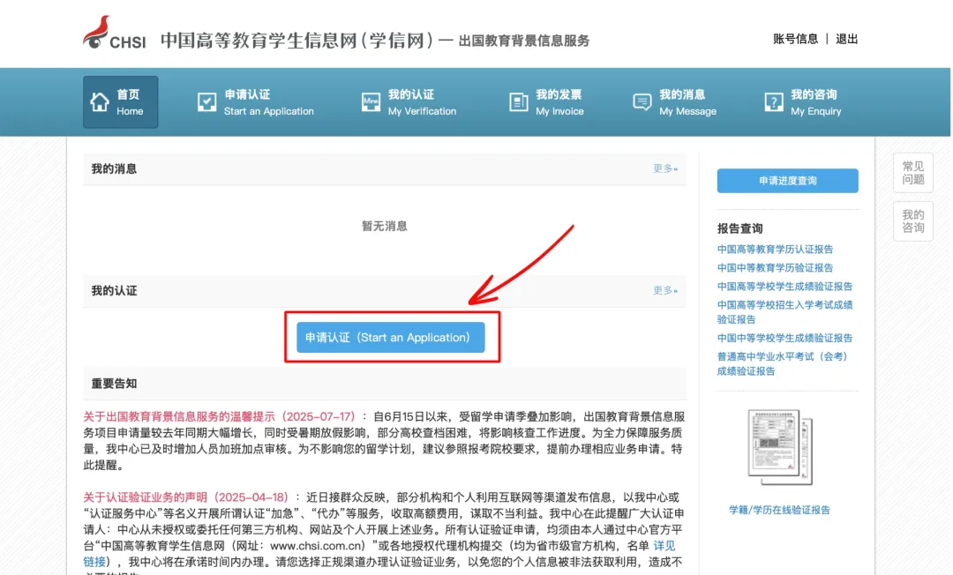The image size is (953, 575).
Task: Click 更多 next to 我的消息
Action: pos(665,168)
